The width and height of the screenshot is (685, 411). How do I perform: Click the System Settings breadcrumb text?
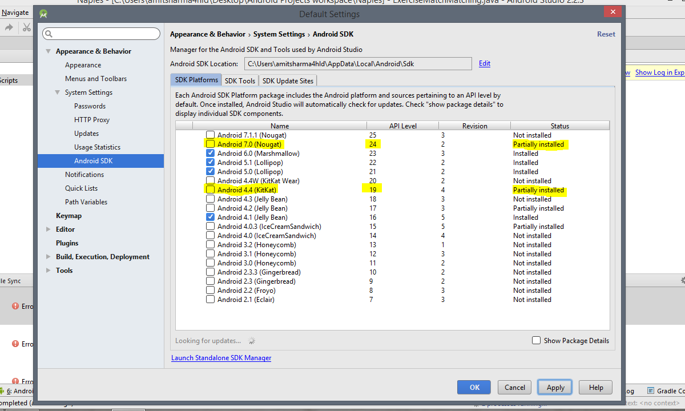click(279, 34)
